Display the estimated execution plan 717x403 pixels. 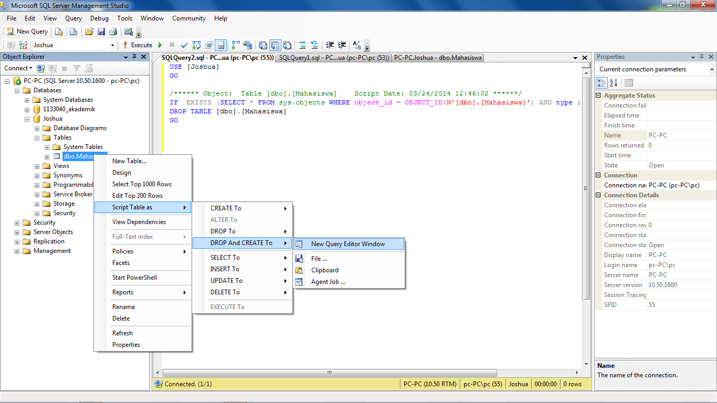(x=196, y=45)
